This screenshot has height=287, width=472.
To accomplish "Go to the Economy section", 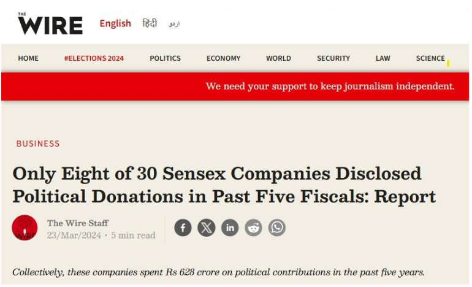I will pyautogui.click(x=223, y=58).
